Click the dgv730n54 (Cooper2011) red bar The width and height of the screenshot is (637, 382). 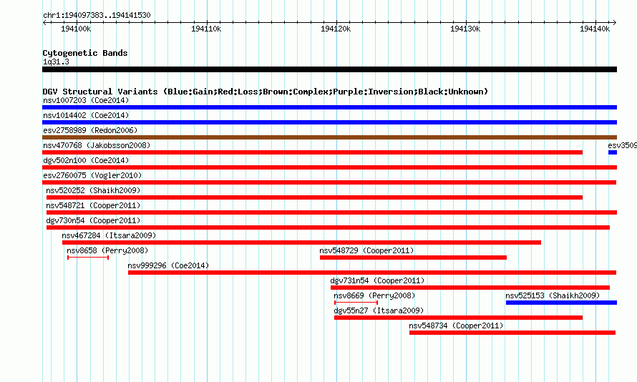tap(328, 227)
